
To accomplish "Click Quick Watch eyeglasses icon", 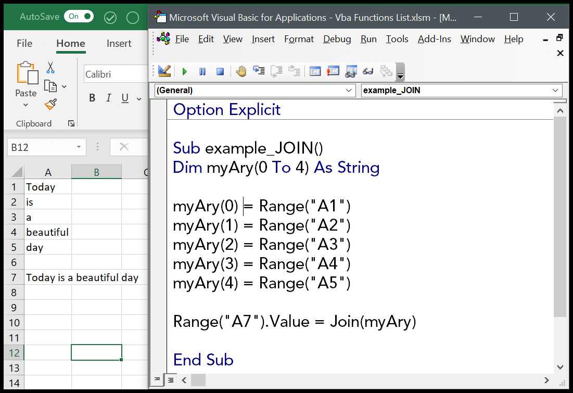I will coord(368,71).
